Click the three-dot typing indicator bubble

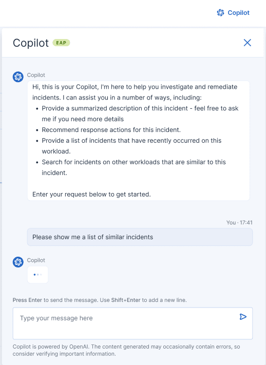pyautogui.click(x=37, y=275)
